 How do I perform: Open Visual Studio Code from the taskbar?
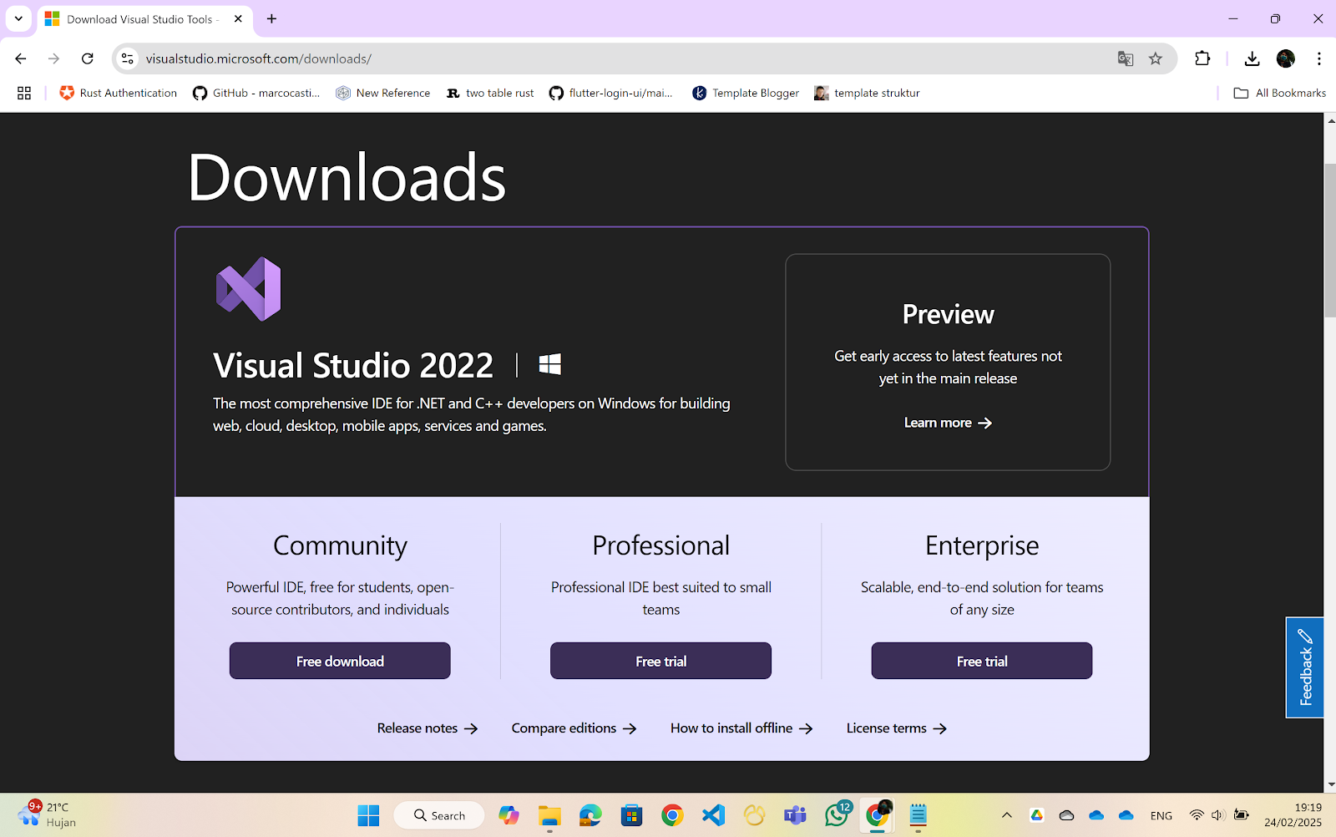pos(713,815)
